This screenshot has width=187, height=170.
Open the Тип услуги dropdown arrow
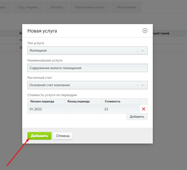tap(143, 51)
